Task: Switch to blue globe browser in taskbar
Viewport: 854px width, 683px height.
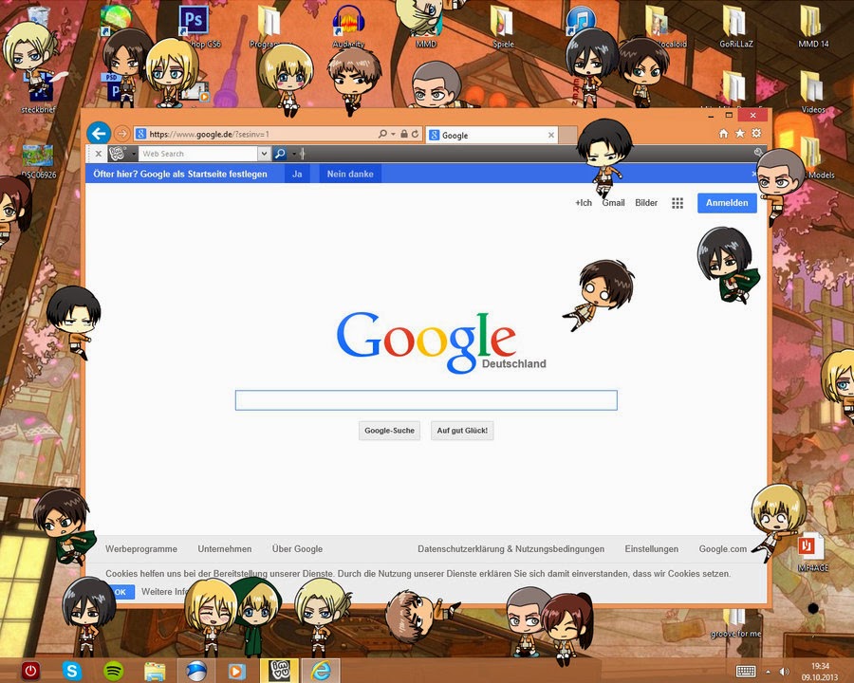Action: pyautogui.click(x=195, y=671)
